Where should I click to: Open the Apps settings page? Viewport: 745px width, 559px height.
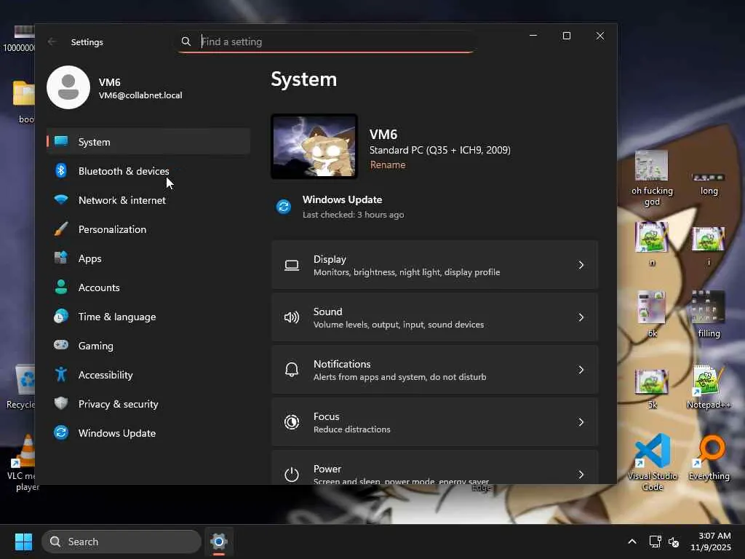(89, 258)
